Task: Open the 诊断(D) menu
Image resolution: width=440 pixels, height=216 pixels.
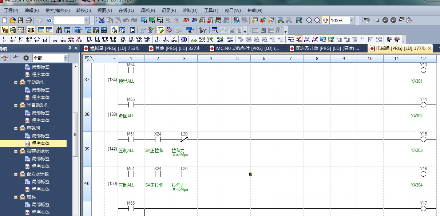Action: [x=190, y=11]
